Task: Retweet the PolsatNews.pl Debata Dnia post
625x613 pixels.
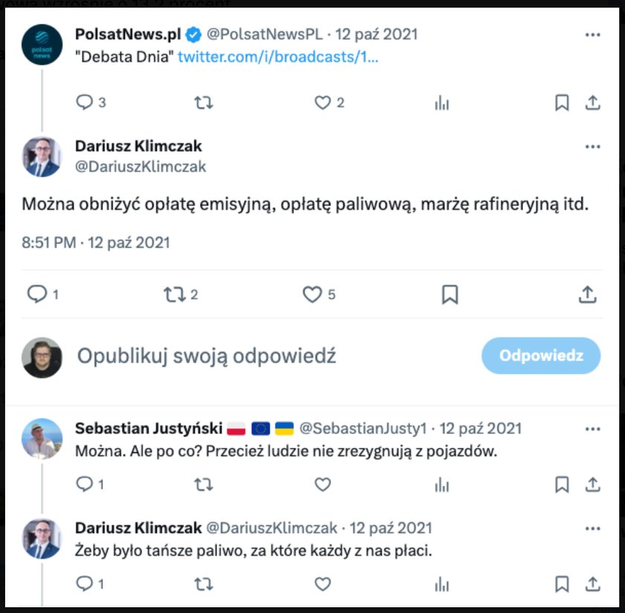Action: pos(203,103)
